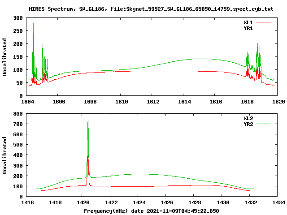Screen dimensions: 287x215
Task: Click the 1418 x-axis tick label
Action: click(55, 202)
